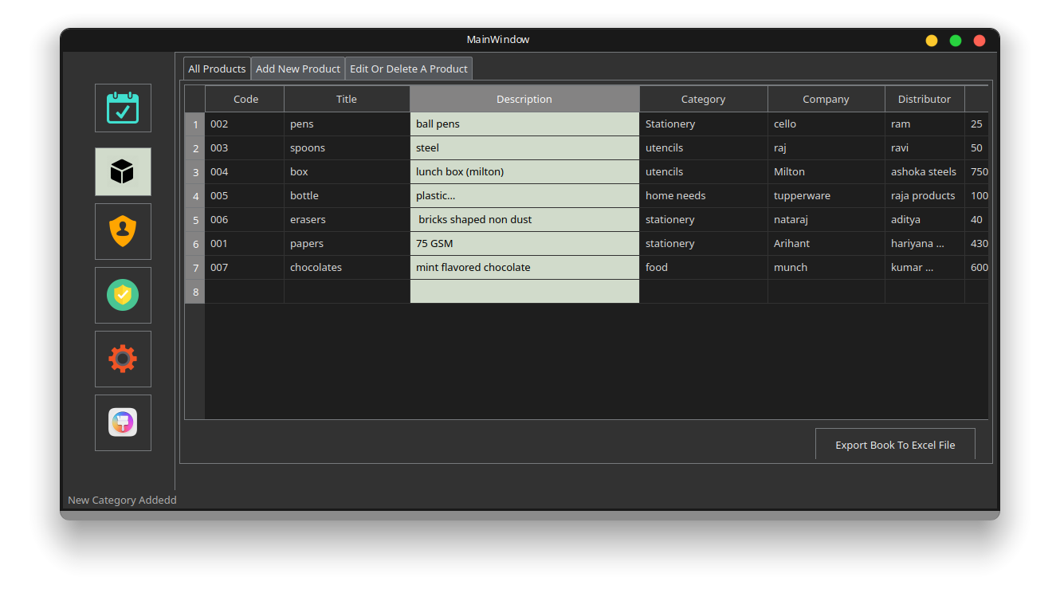Click the 'New Category Addedd' status message
Viewport: 1060px width, 589px height.
pyautogui.click(x=122, y=501)
